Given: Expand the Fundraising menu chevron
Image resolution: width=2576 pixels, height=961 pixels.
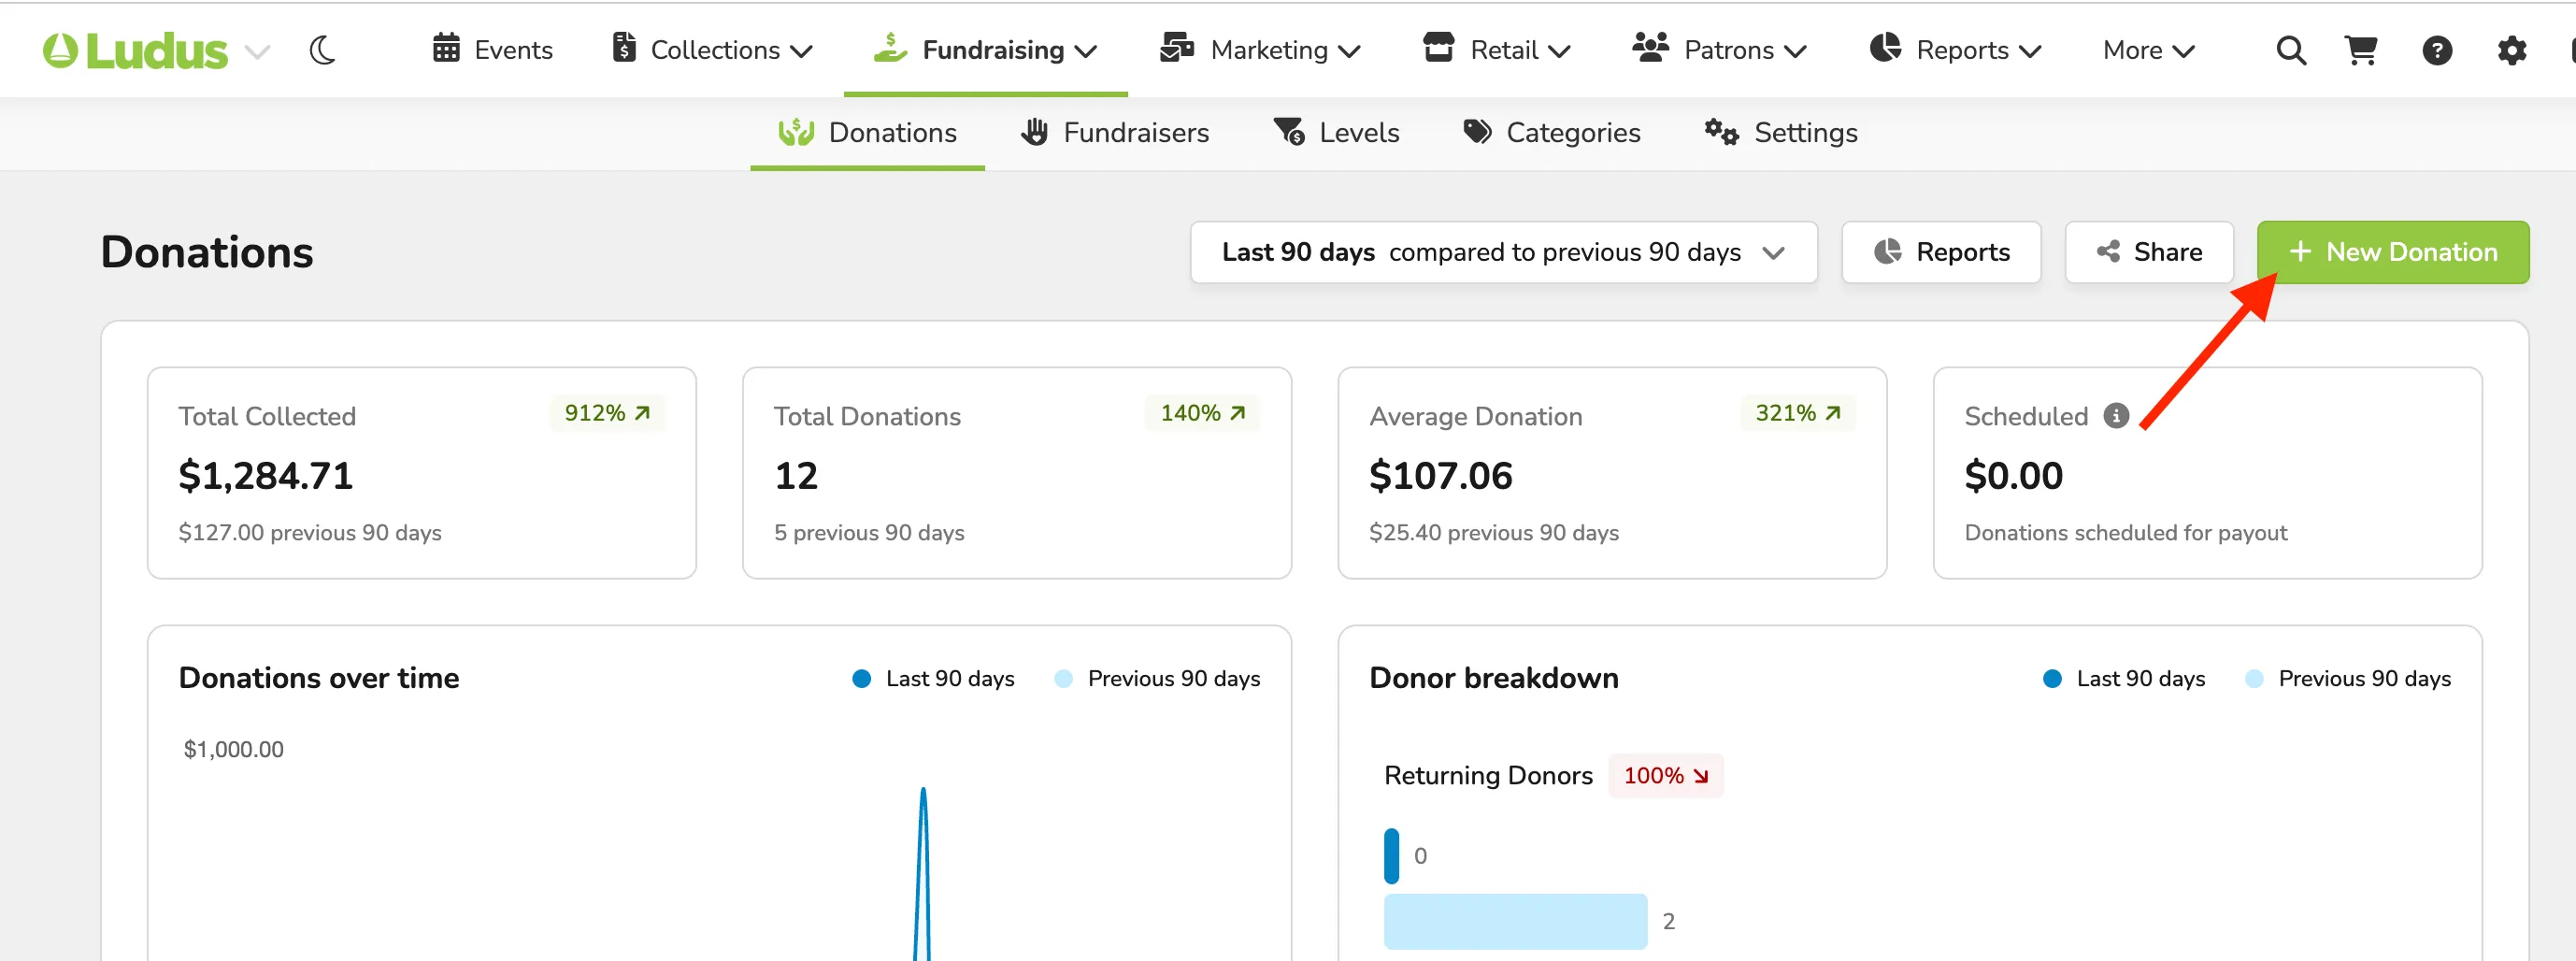Looking at the screenshot, I should click(x=1086, y=51).
